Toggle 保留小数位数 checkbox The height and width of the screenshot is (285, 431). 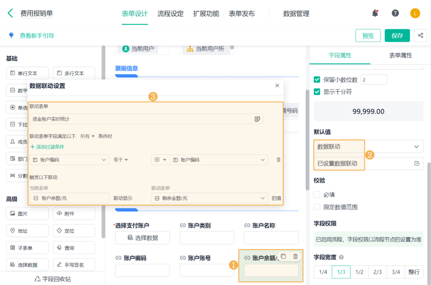click(317, 80)
